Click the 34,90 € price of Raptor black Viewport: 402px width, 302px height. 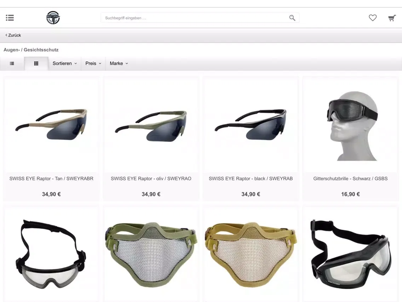pyautogui.click(x=251, y=194)
